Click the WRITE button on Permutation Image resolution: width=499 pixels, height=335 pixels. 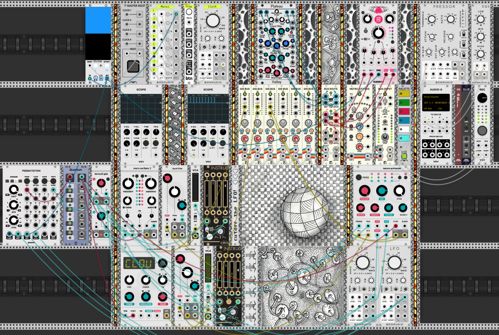pos(53,181)
